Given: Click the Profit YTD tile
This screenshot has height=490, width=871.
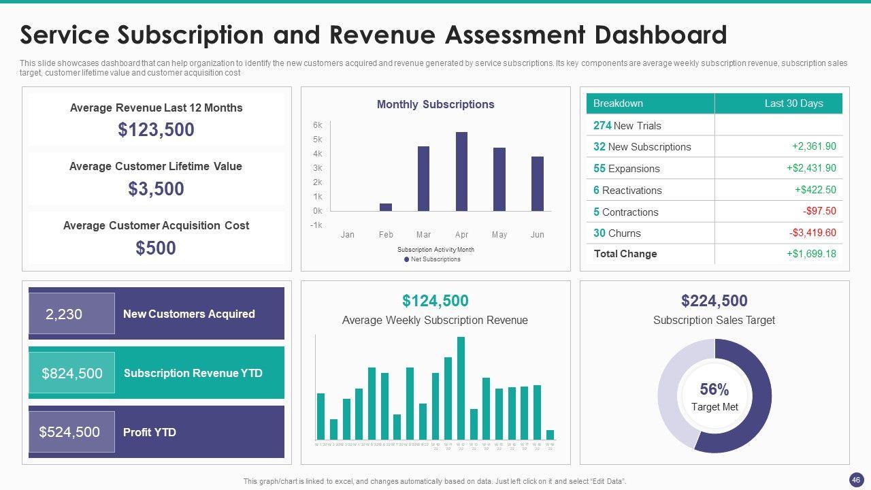Looking at the screenshot, I should 156,432.
